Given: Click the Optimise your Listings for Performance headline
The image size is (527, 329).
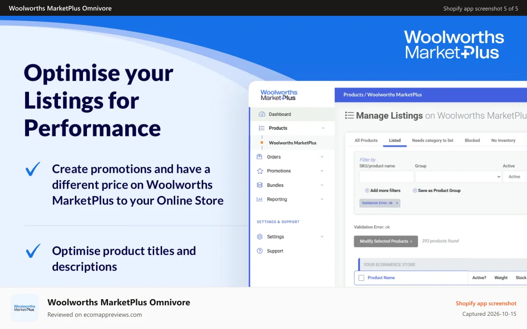Looking at the screenshot, I should [x=99, y=100].
